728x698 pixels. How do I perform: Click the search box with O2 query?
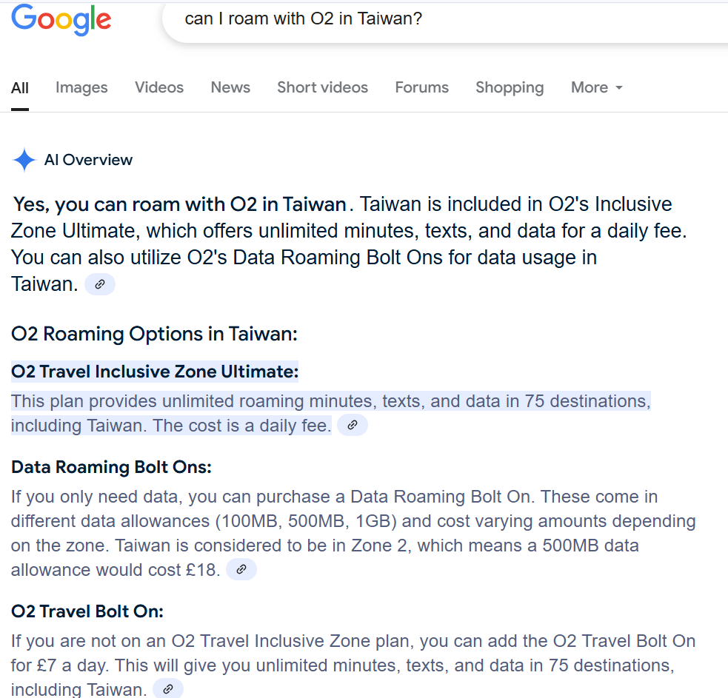point(444,19)
